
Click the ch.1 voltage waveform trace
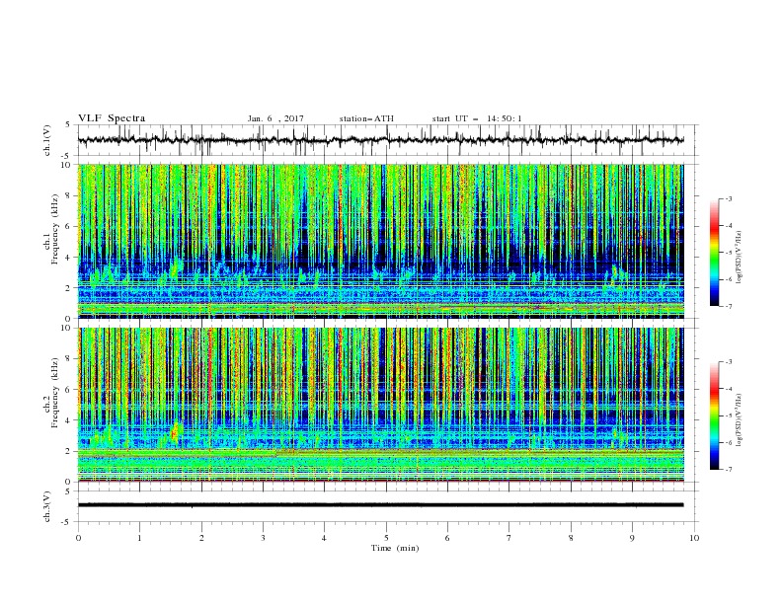[x=380, y=140]
